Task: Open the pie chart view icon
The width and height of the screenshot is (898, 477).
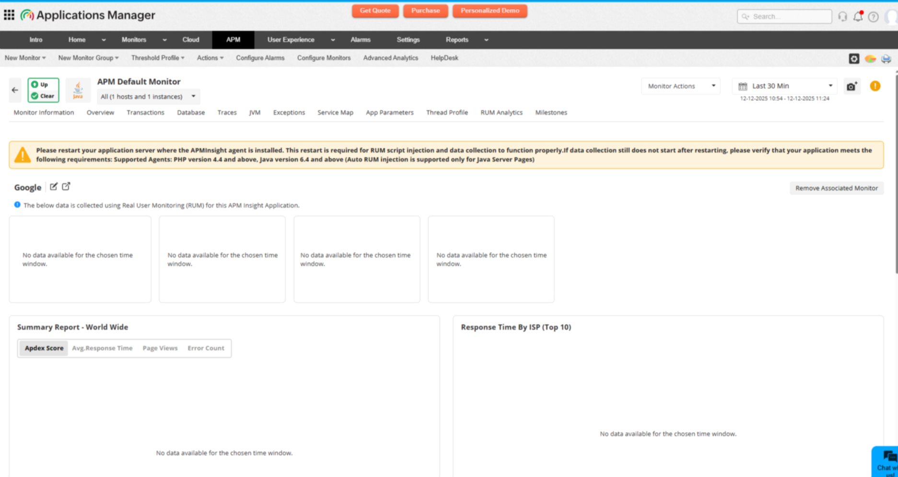Action: click(x=869, y=58)
